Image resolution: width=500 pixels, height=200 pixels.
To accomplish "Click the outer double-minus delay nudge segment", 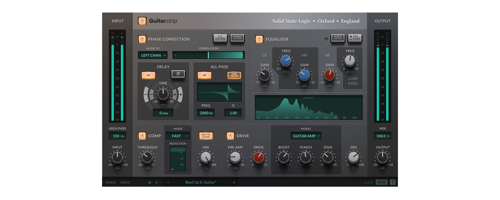I will 146,95.
